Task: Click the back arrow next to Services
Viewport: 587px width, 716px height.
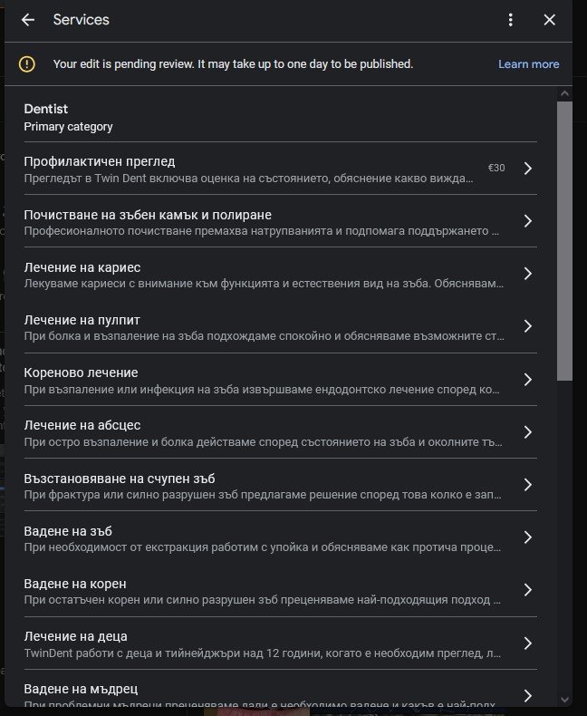Action: coord(28,20)
